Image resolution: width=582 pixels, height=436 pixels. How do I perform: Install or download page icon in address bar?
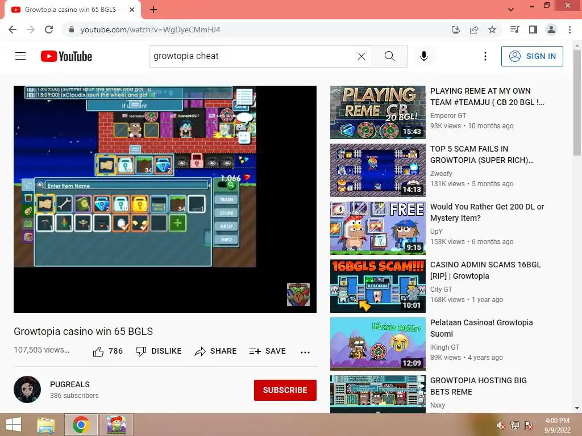[455, 30]
